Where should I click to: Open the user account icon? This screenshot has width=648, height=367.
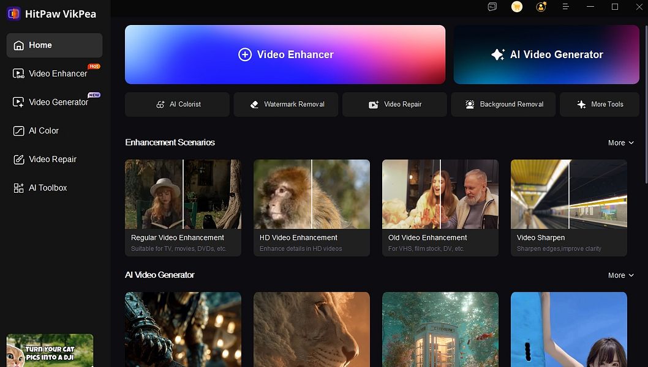point(541,7)
